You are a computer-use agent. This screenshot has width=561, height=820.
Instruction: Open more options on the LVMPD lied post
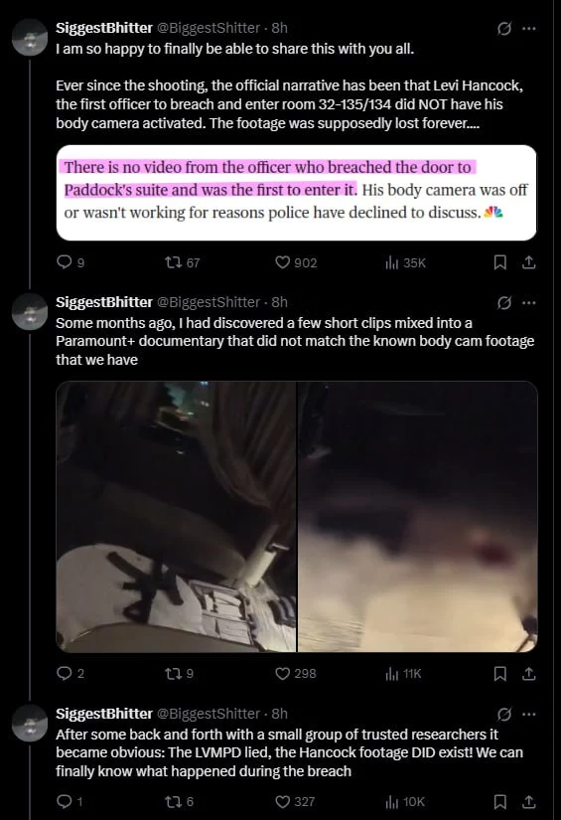tap(529, 714)
